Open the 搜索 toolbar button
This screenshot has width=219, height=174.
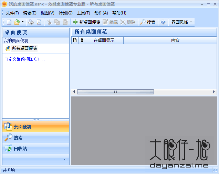(147, 22)
